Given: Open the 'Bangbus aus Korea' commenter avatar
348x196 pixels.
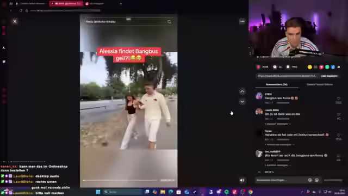Looking at the screenshot, I should pyautogui.click(x=259, y=96).
